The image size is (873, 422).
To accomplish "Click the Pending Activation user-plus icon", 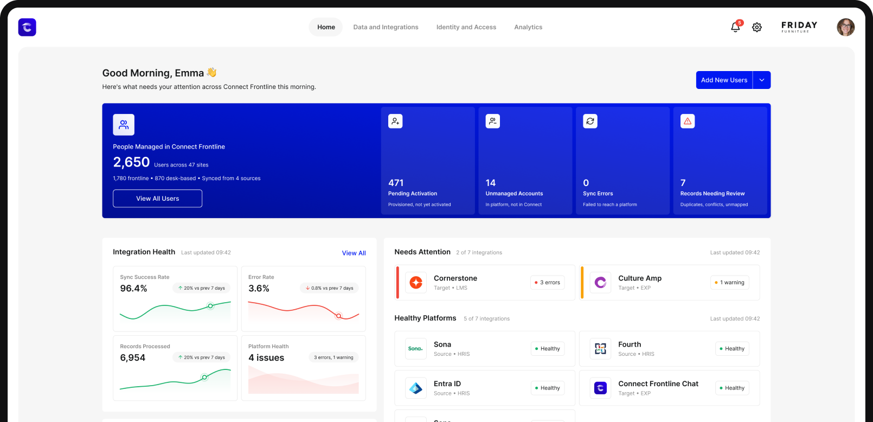I will [395, 122].
